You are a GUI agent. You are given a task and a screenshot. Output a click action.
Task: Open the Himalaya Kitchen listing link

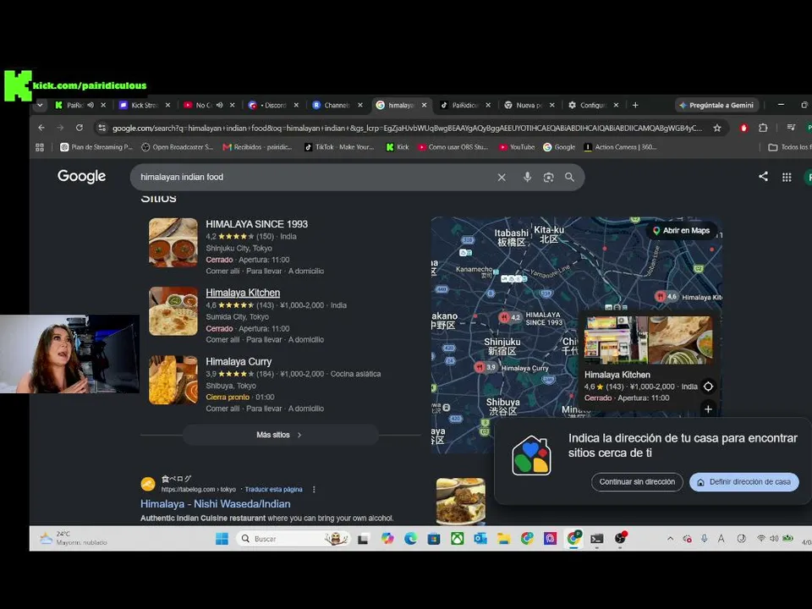(x=243, y=293)
